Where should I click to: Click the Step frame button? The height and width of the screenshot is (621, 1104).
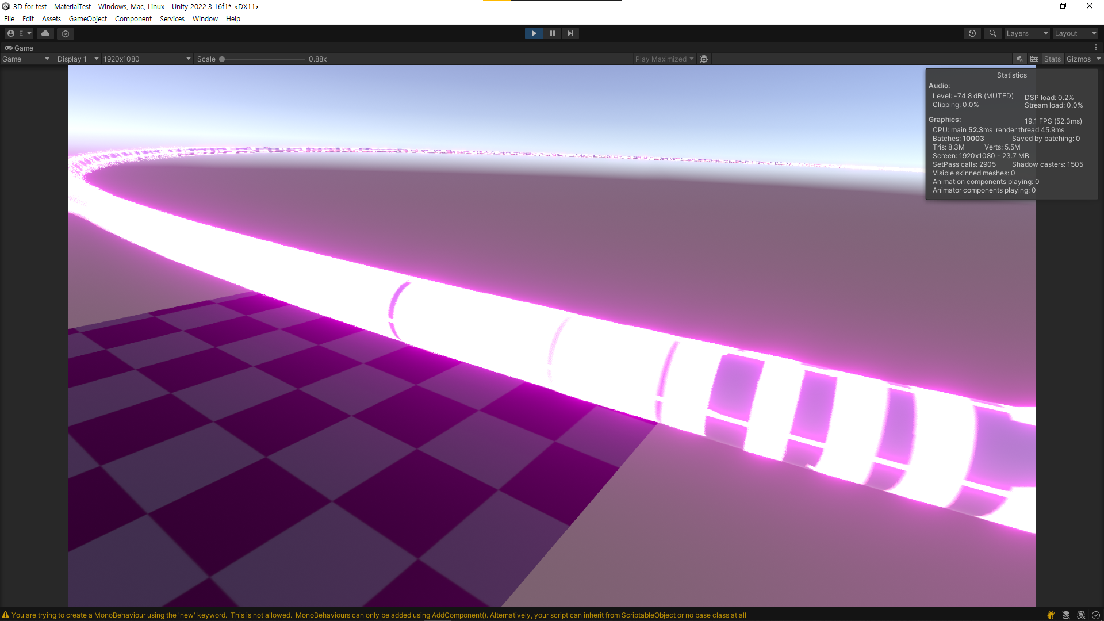click(x=570, y=33)
